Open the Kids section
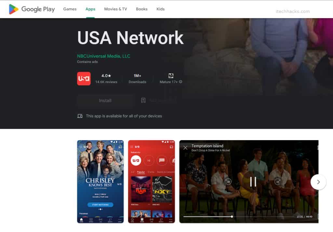 coord(160,9)
